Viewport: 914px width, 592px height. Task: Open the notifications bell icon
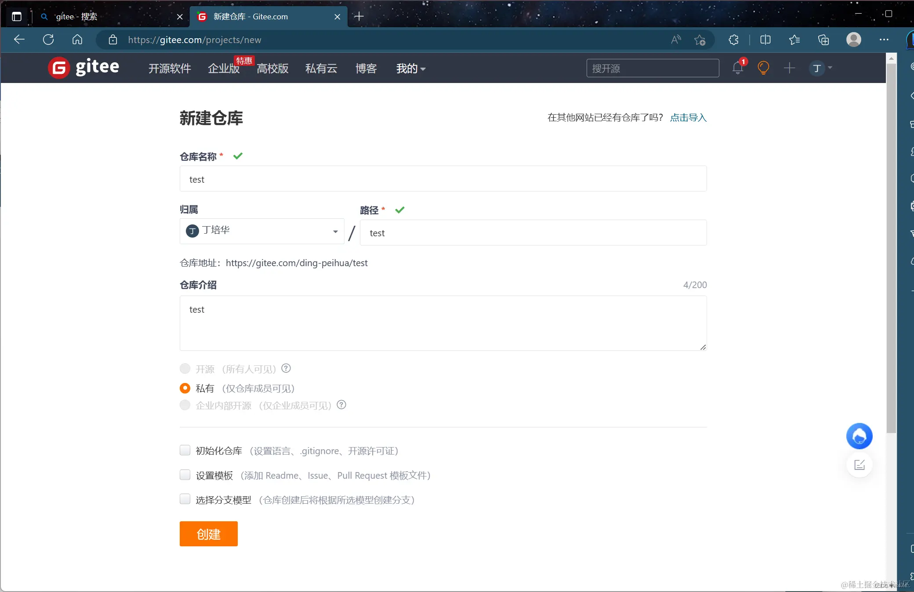click(738, 68)
